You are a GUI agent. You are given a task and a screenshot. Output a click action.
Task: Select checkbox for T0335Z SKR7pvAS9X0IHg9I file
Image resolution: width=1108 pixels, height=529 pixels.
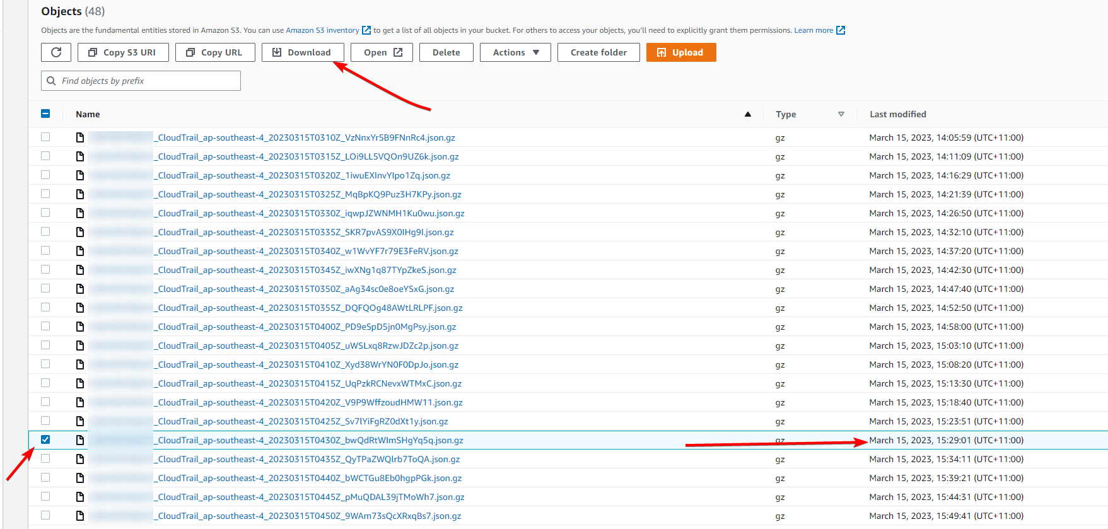pyautogui.click(x=45, y=231)
